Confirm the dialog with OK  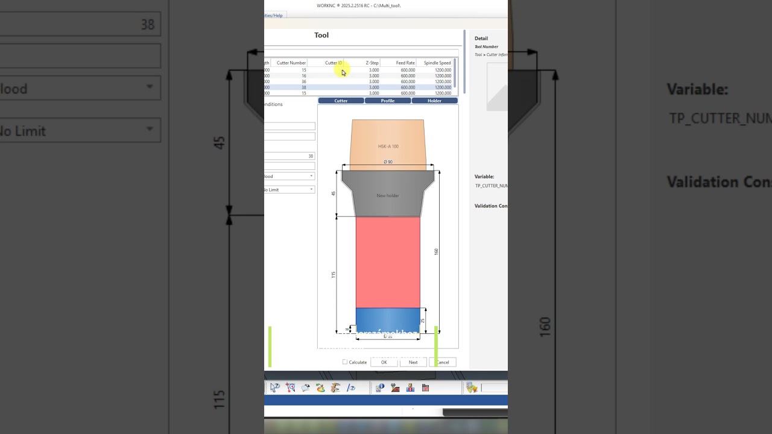coord(384,362)
